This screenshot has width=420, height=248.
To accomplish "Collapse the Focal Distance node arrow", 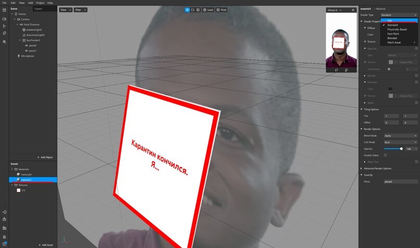I will coord(17,24).
